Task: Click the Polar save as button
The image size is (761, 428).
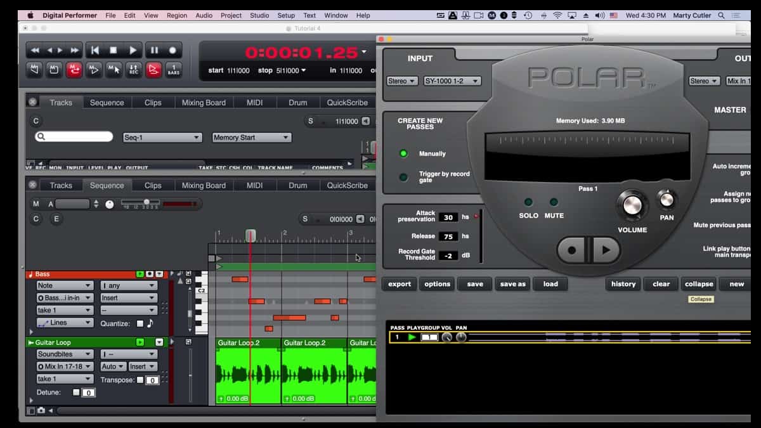Action: pos(512,284)
